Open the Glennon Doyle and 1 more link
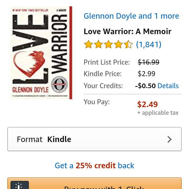The height and width of the screenshot is (189, 189). point(132,16)
